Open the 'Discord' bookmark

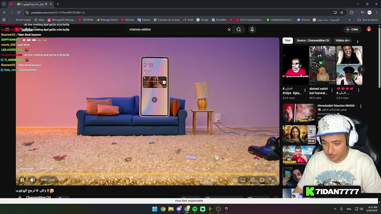(x=303, y=20)
